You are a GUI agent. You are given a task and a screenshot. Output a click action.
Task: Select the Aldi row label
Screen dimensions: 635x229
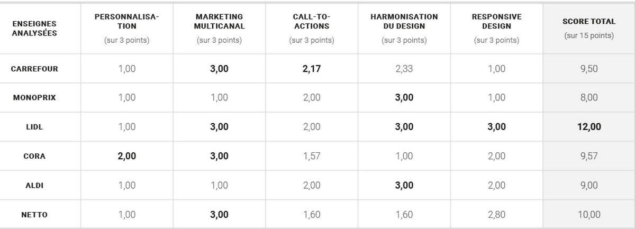(x=34, y=186)
